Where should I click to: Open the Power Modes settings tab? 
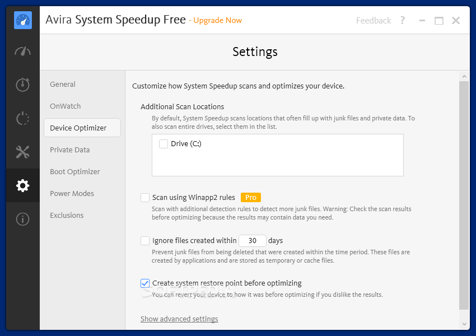pos(72,194)
